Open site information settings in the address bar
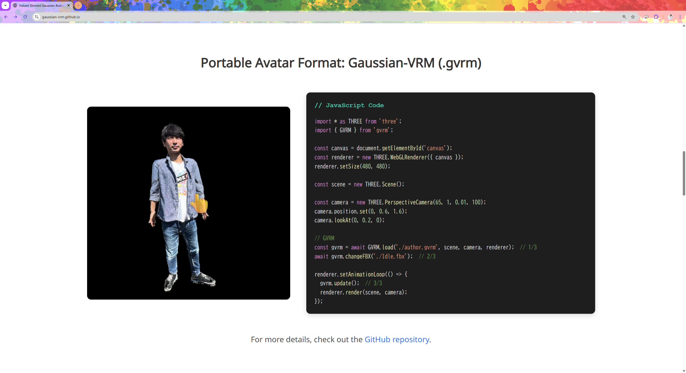The width and height of the screenshot is (686, 373). point(36,17)
